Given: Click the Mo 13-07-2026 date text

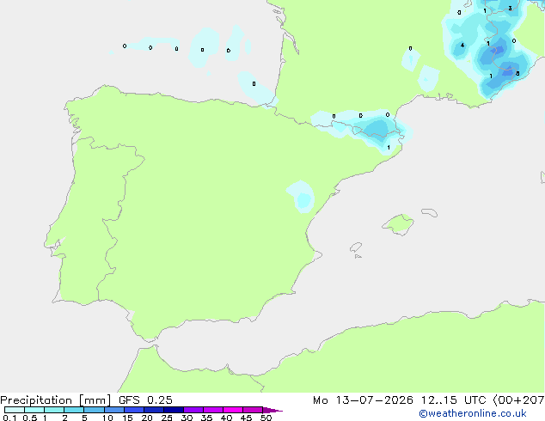Looking at the screenshot, I should [364, 400].
